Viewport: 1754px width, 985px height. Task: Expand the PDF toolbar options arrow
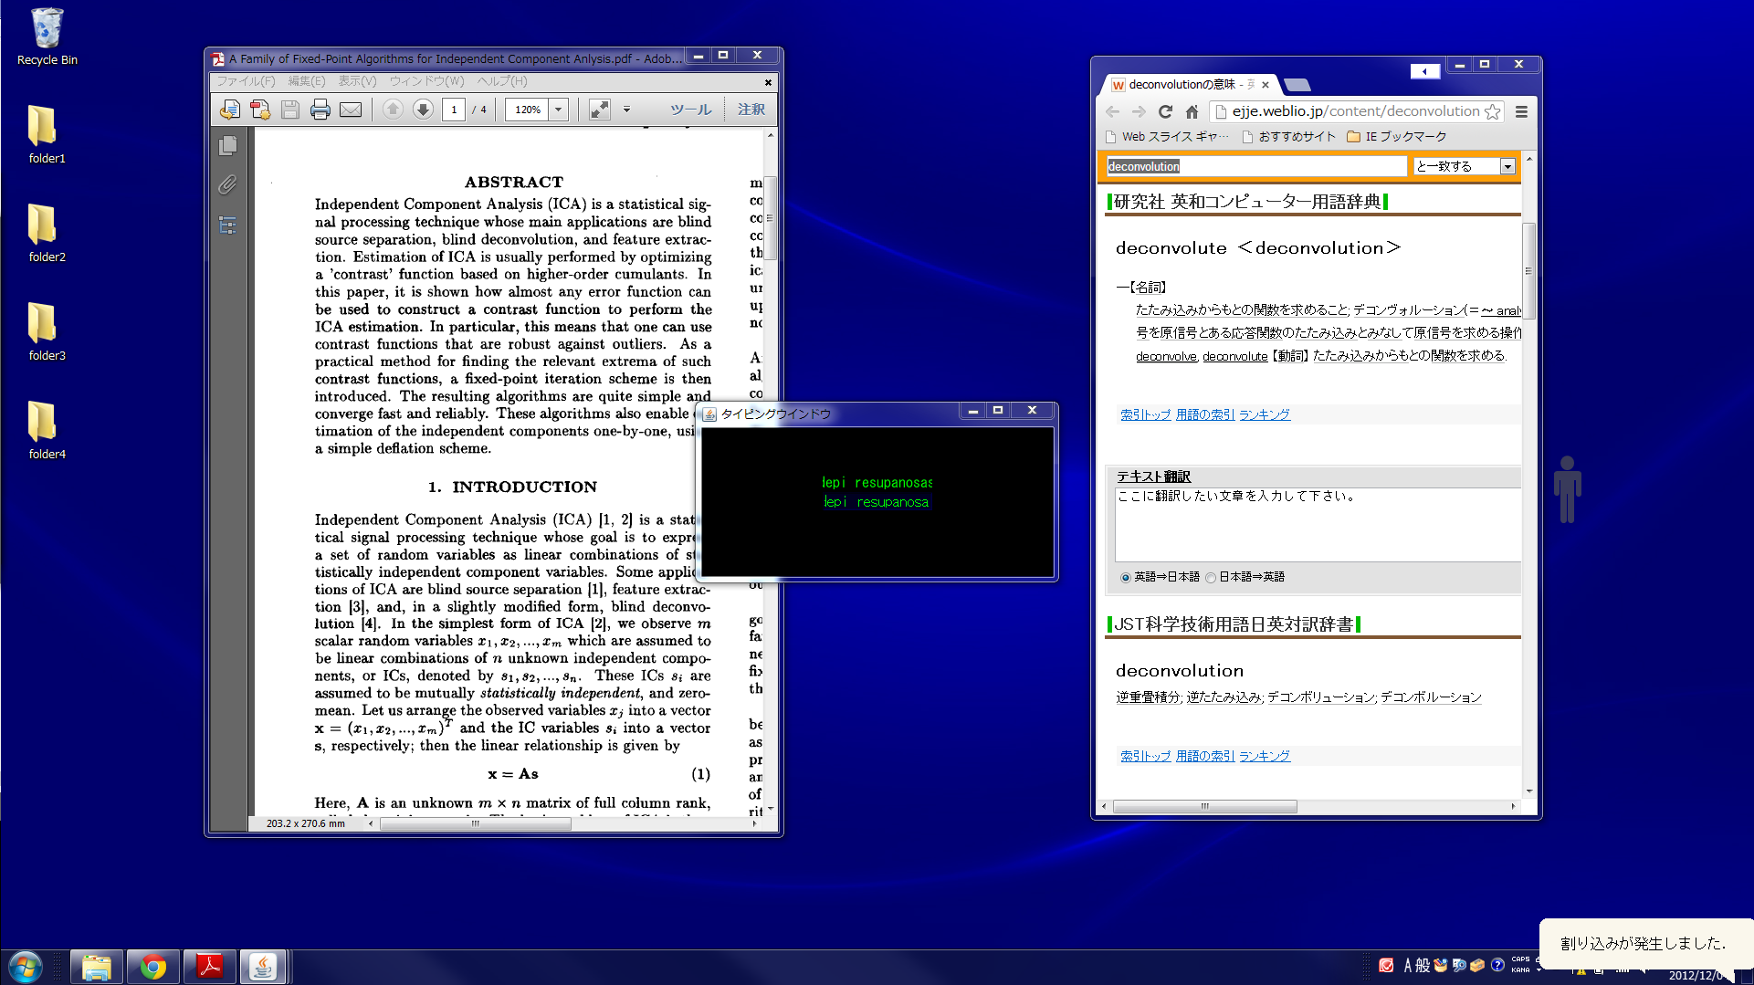pyautogui.click(x=626, y=110)
